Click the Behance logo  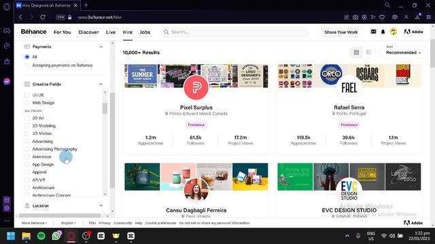(x=33, y=32)
